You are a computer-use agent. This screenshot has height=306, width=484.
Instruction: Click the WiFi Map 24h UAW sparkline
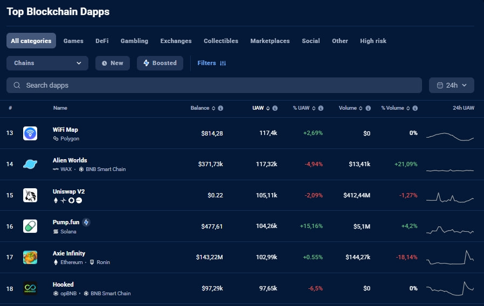click(x=450, y=137)
